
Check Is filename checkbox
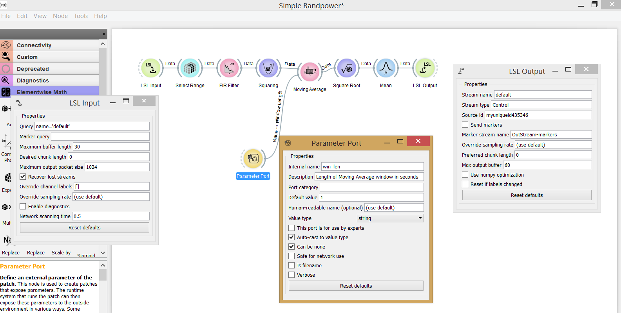pos(291,265)
